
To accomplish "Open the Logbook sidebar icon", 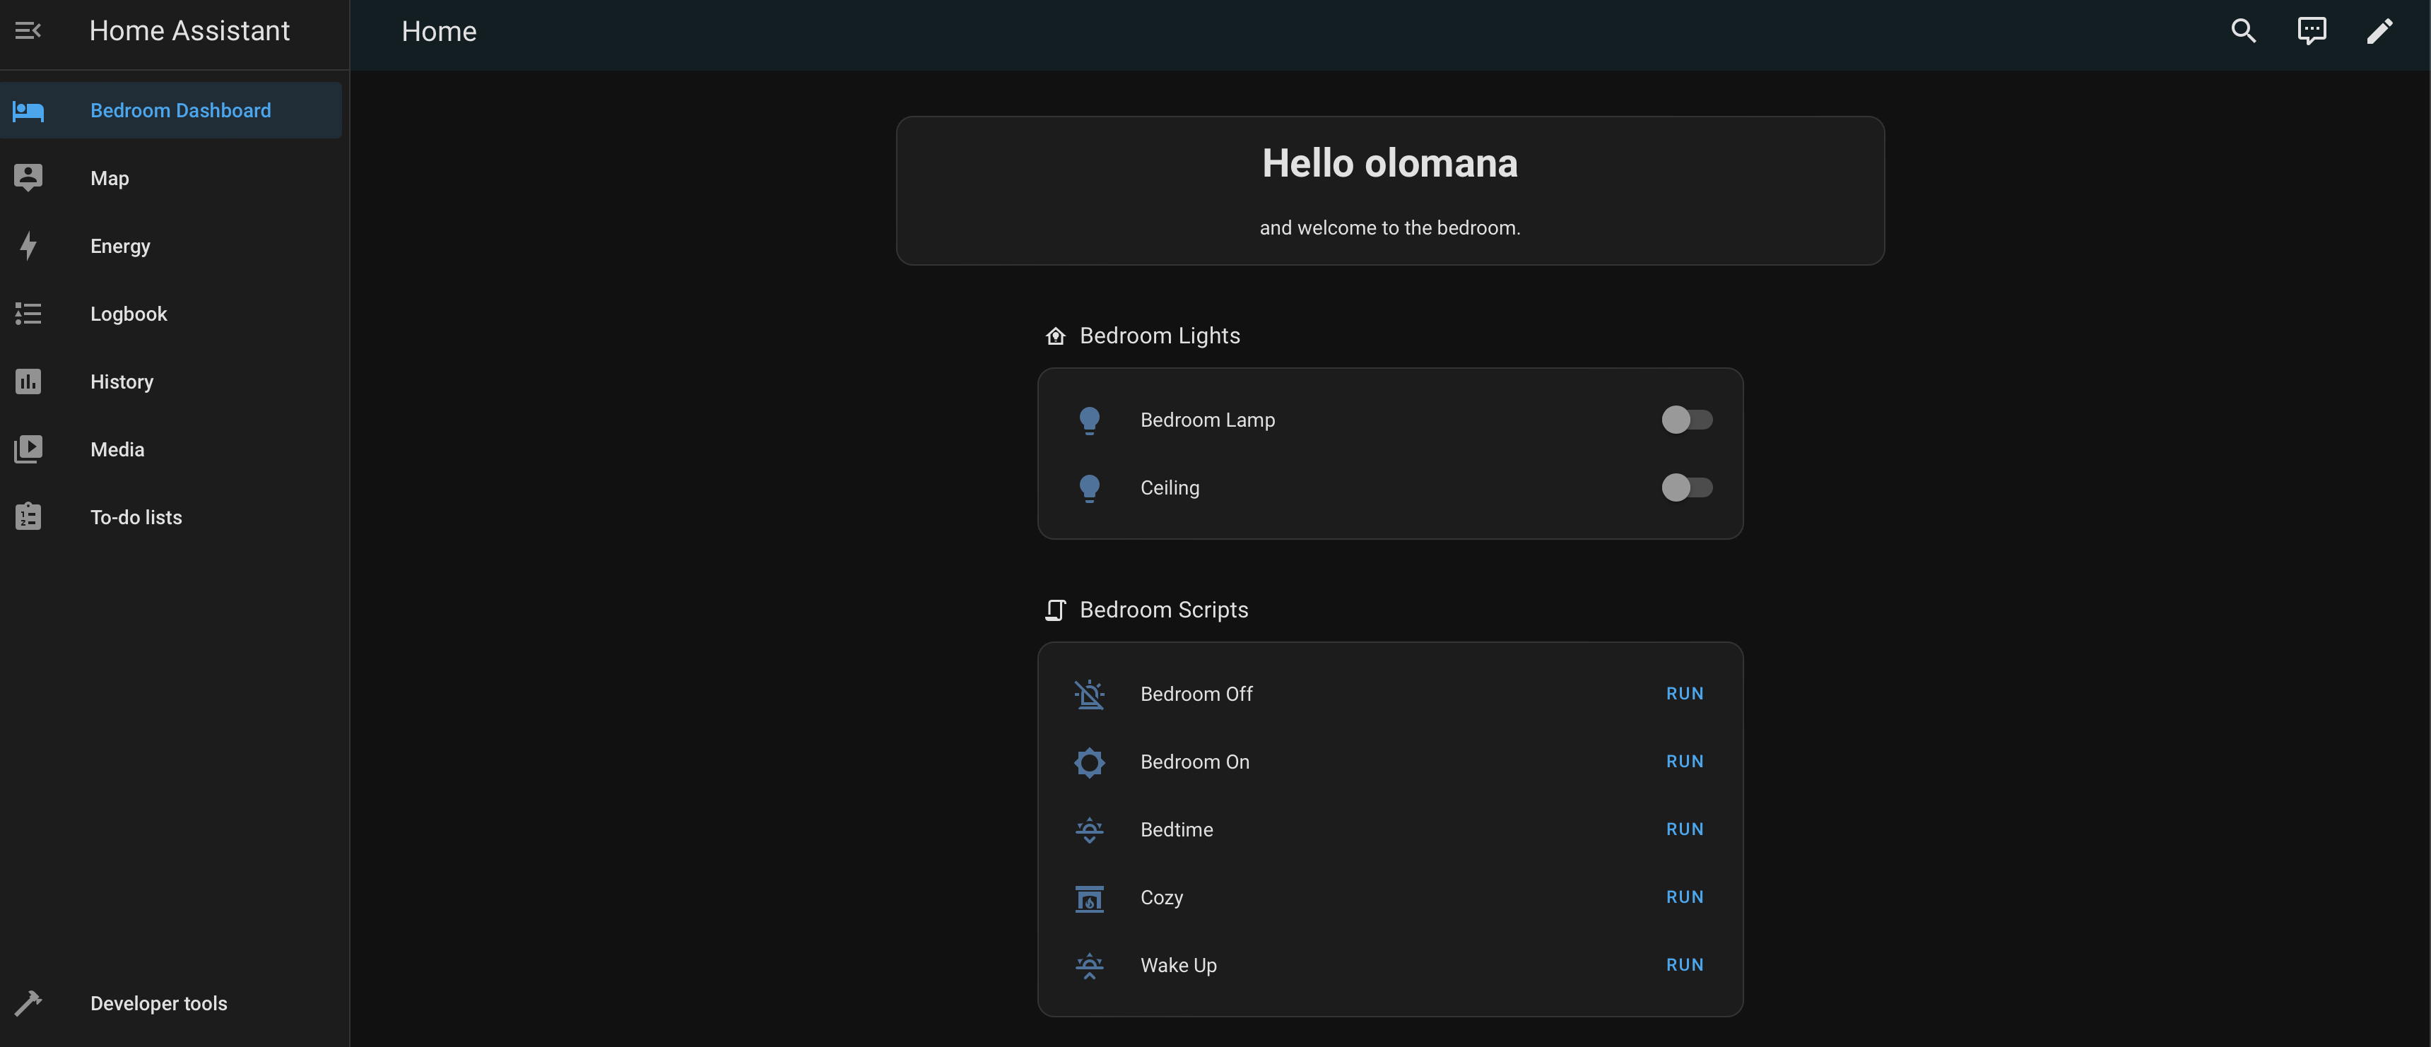I will tap(28, 313).
